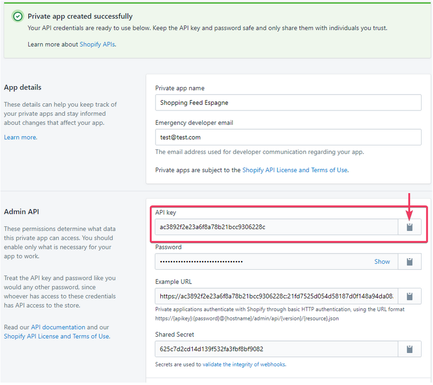This screenshot has height=385, width=433.
Task: Copy the Example URL to clipboard
Action: coord(410,296)
